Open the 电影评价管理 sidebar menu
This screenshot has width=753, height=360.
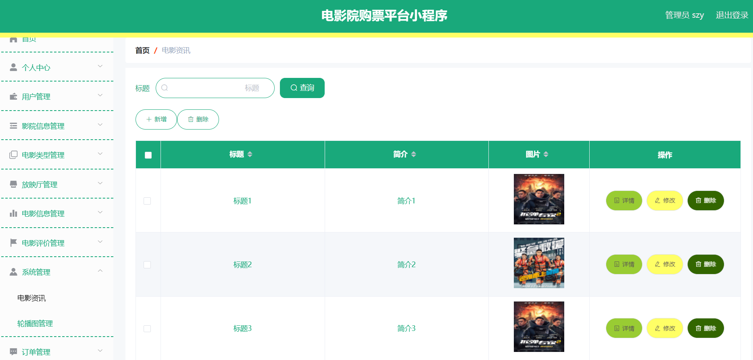(x=57, y=243)
